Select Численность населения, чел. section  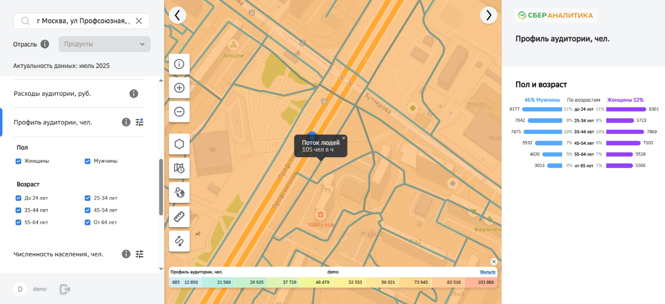click(58, 254)
